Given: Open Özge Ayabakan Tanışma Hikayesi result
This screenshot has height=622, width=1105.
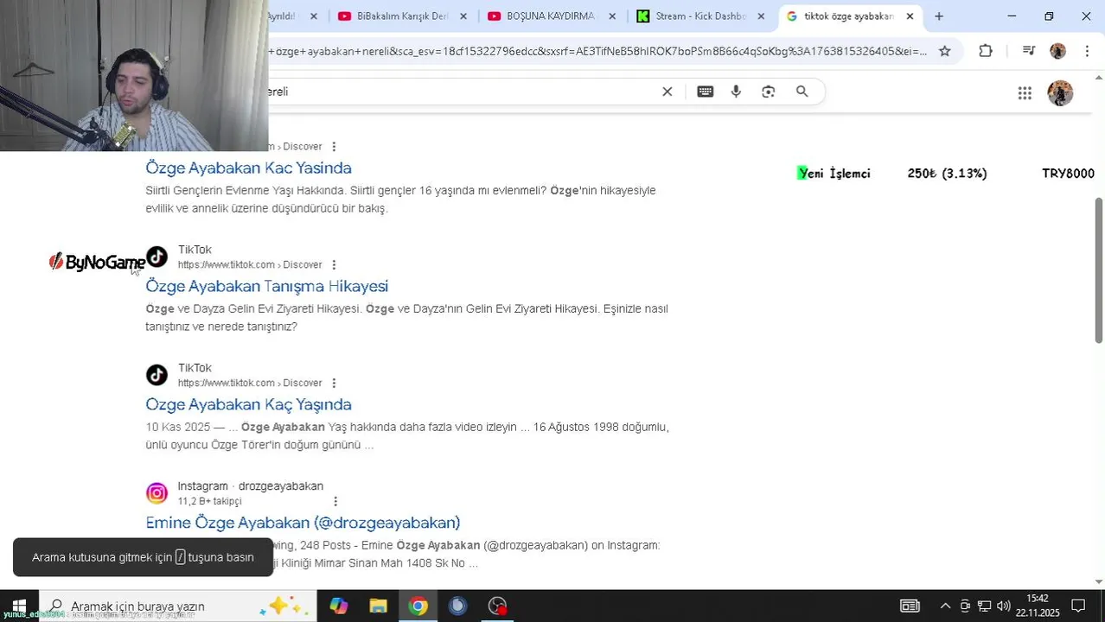Looking at the screenshot, I should 266,287.
